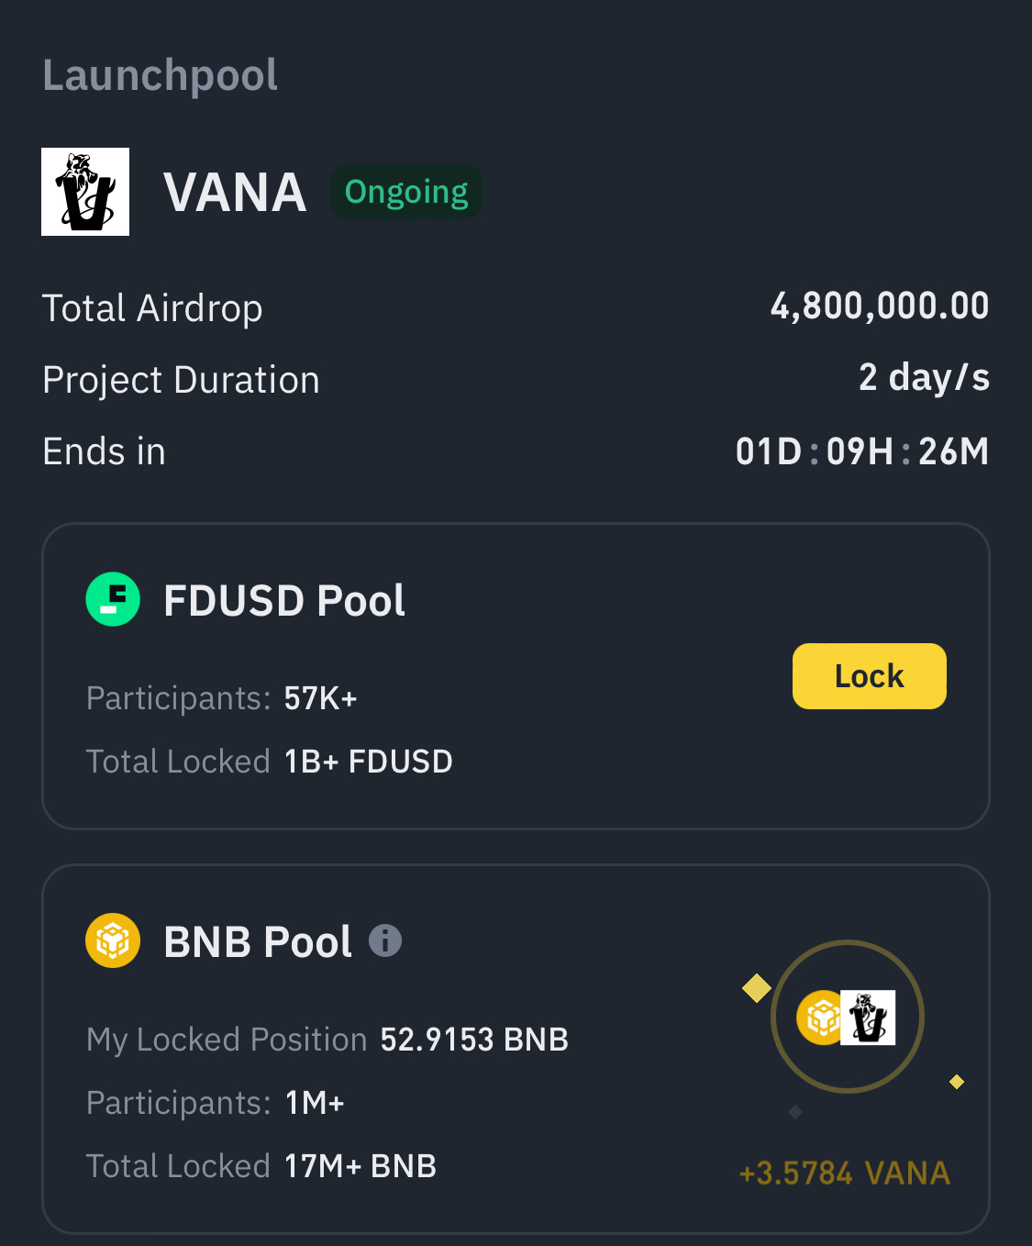
Task: Tap Total Locked 1B+ FDUSD text
Action: tap(368, 762)
